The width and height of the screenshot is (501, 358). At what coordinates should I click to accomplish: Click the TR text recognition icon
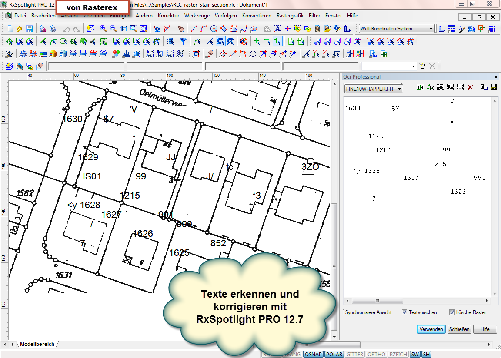pos(420,88)
